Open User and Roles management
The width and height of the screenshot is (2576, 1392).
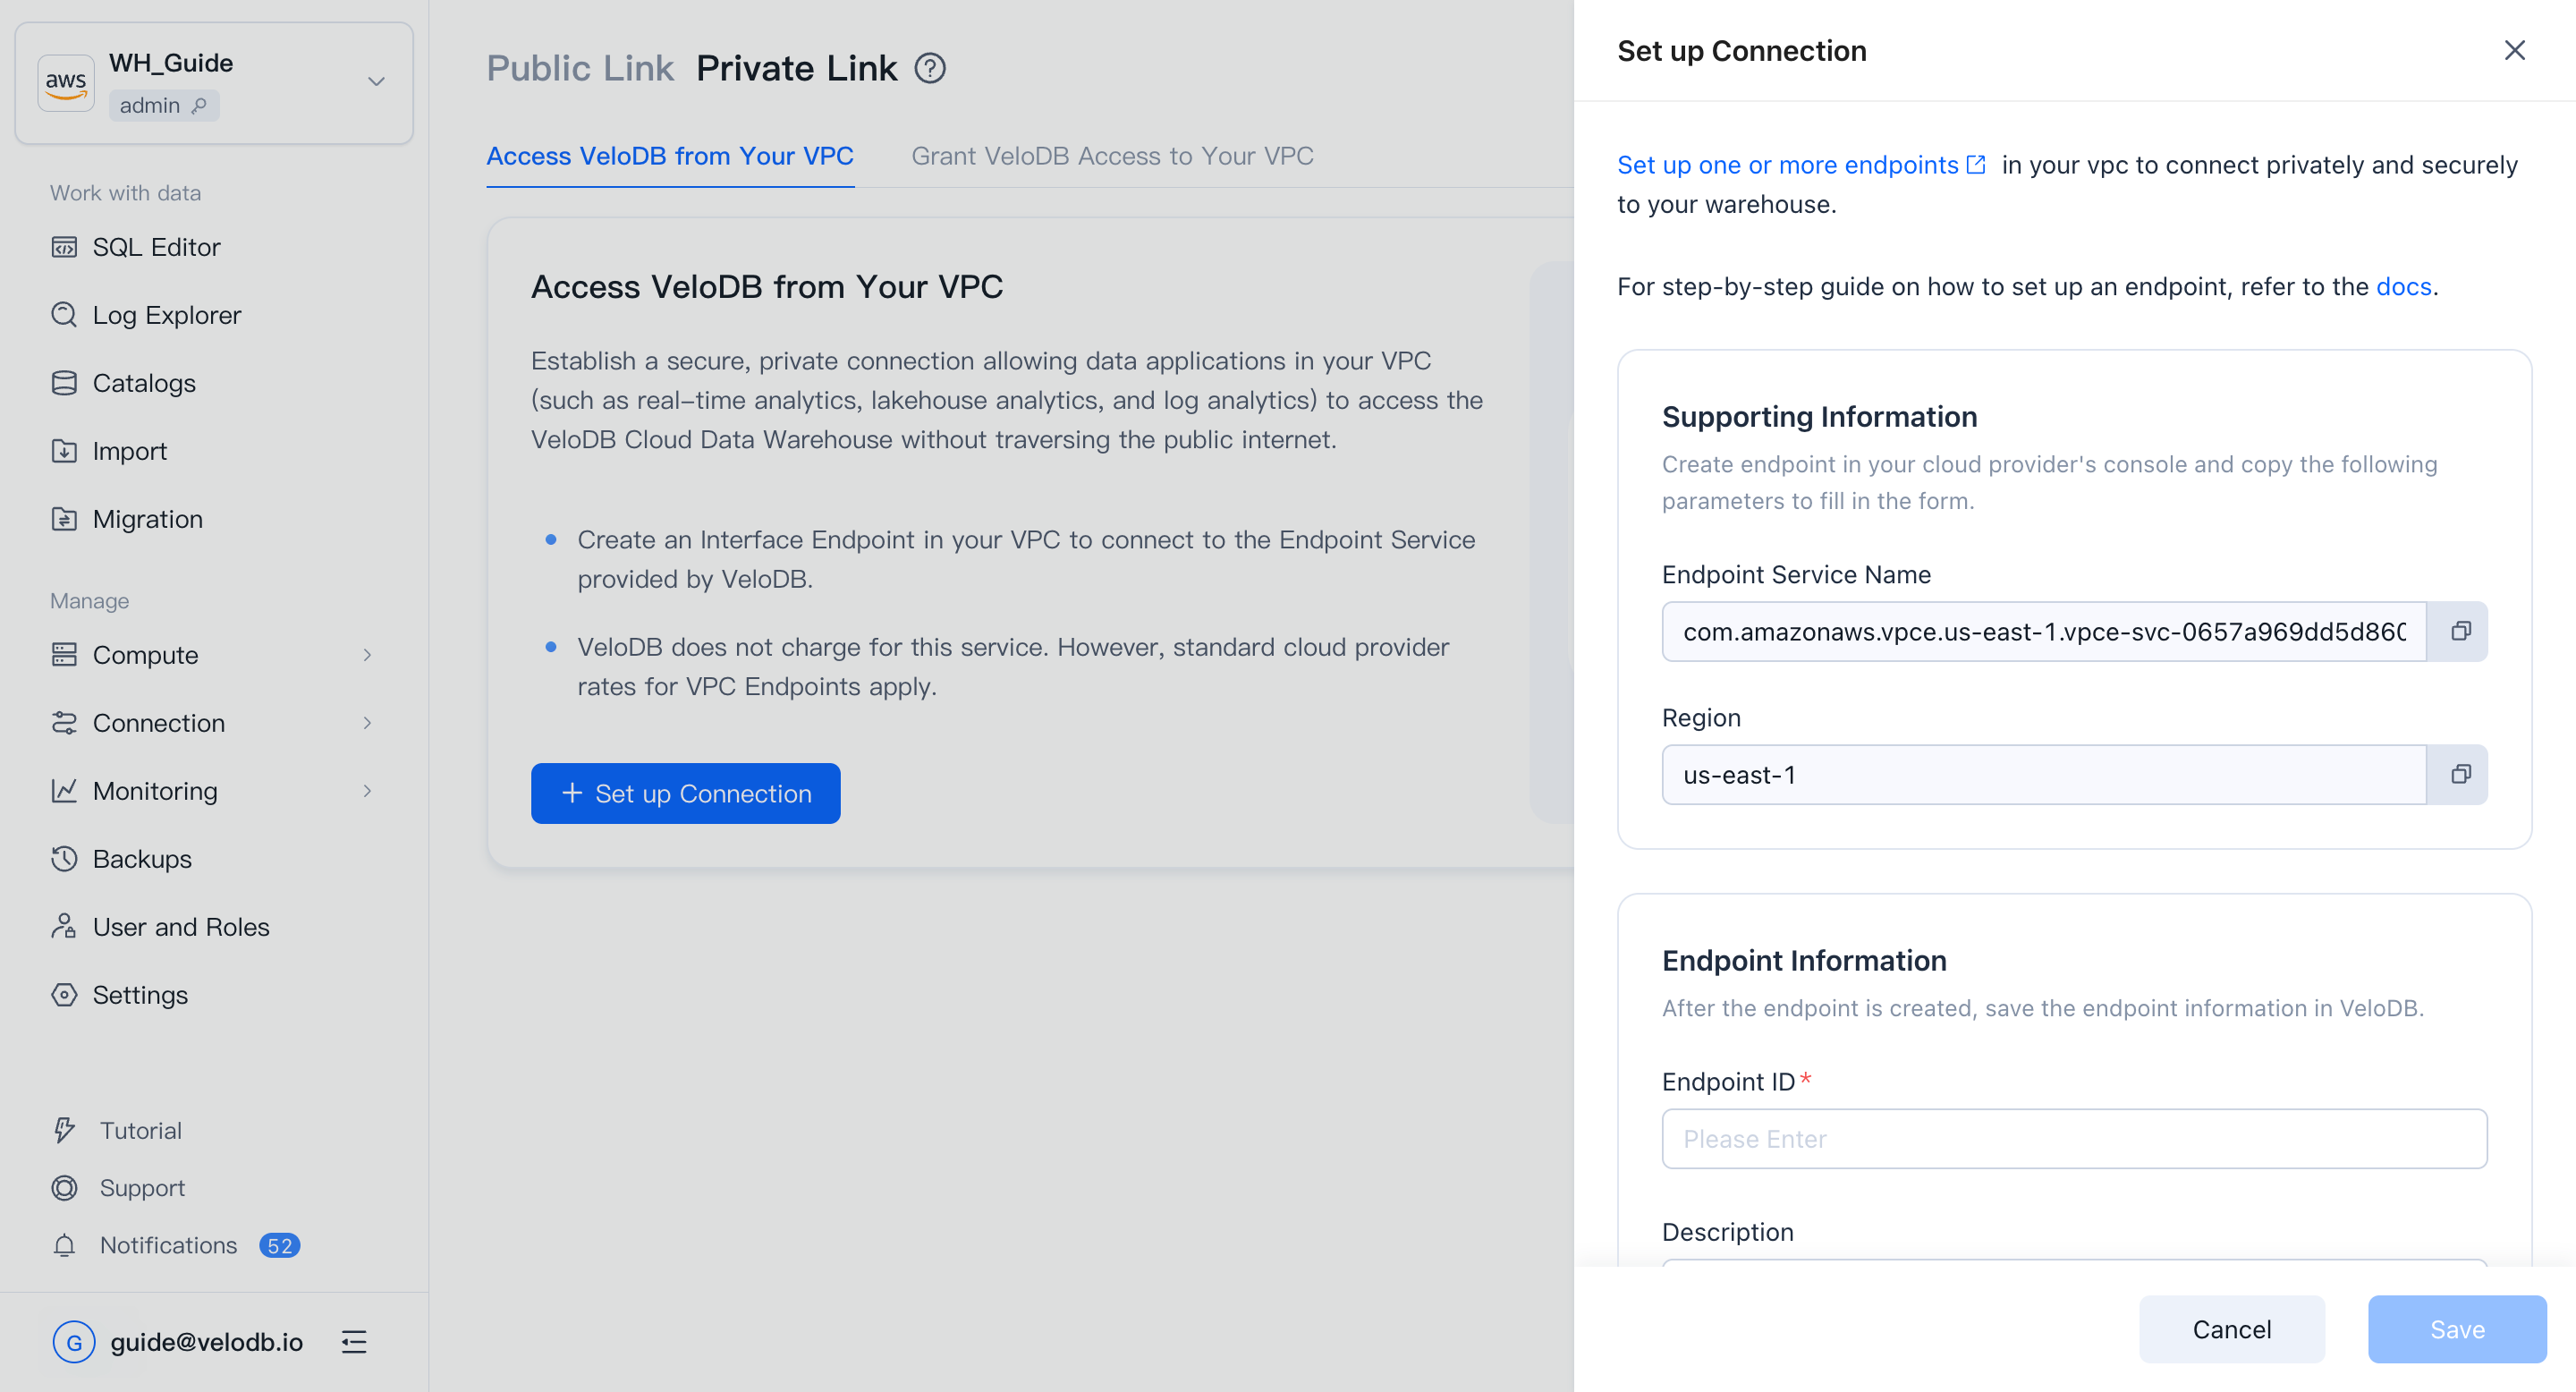pyautogui.click(x=180, y=927)
